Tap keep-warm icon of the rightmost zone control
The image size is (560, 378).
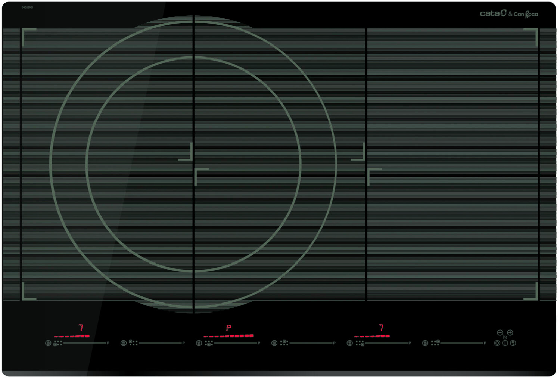(x=425, y=343)
